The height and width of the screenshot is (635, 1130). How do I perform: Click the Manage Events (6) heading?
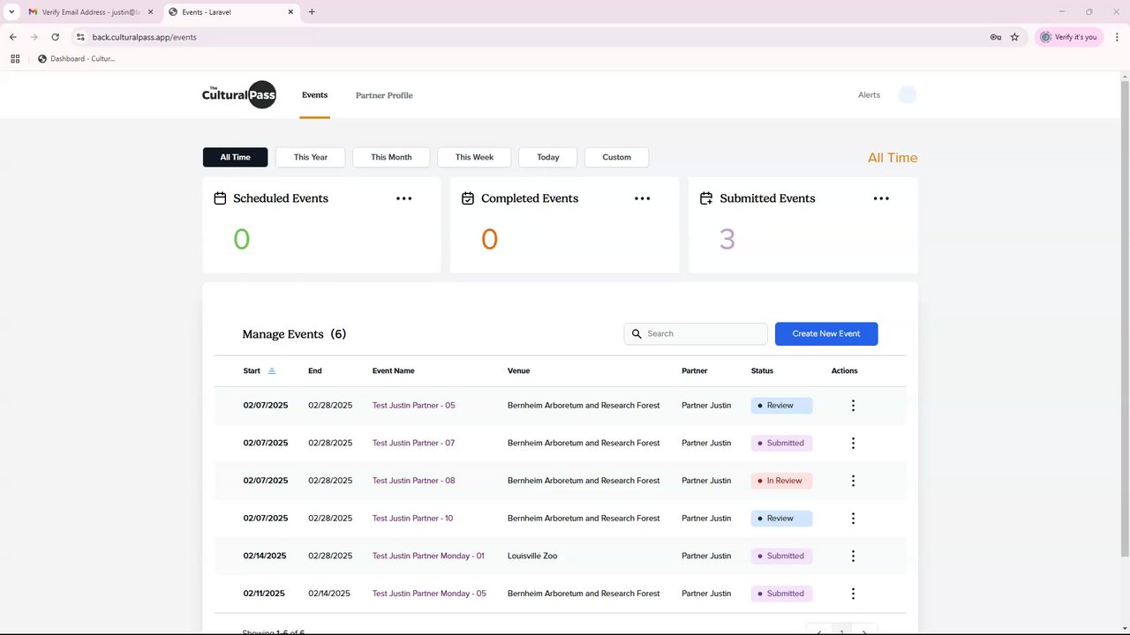point(294,334)
